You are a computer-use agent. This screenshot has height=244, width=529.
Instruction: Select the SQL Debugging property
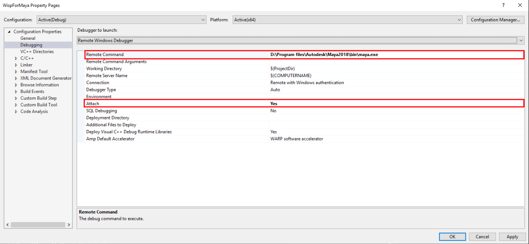[x=101, y=110]
